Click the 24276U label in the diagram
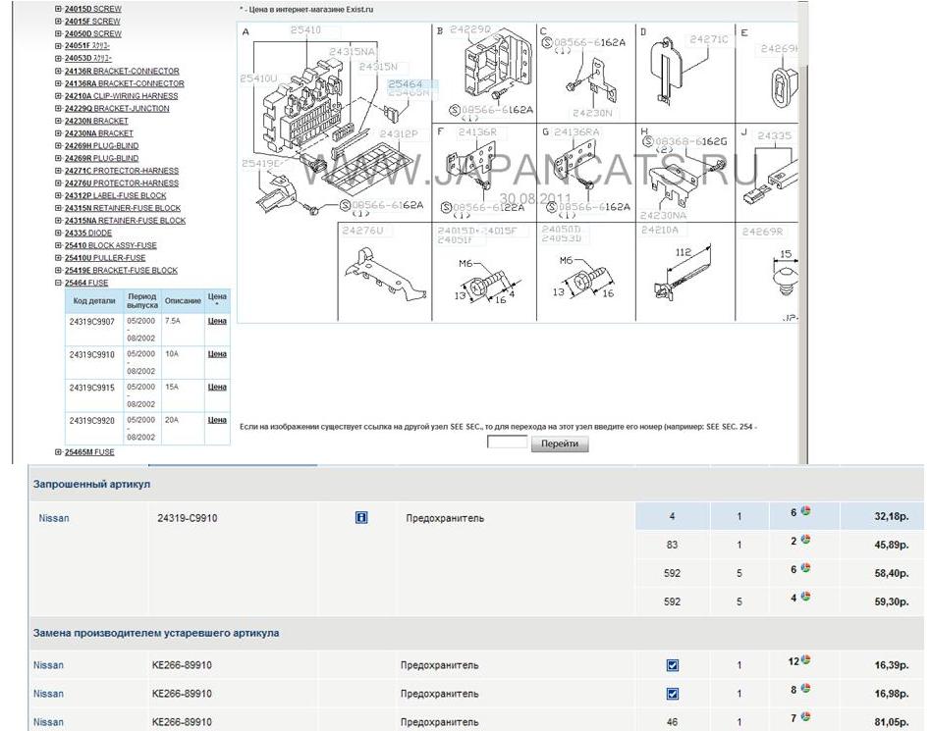 362,231
